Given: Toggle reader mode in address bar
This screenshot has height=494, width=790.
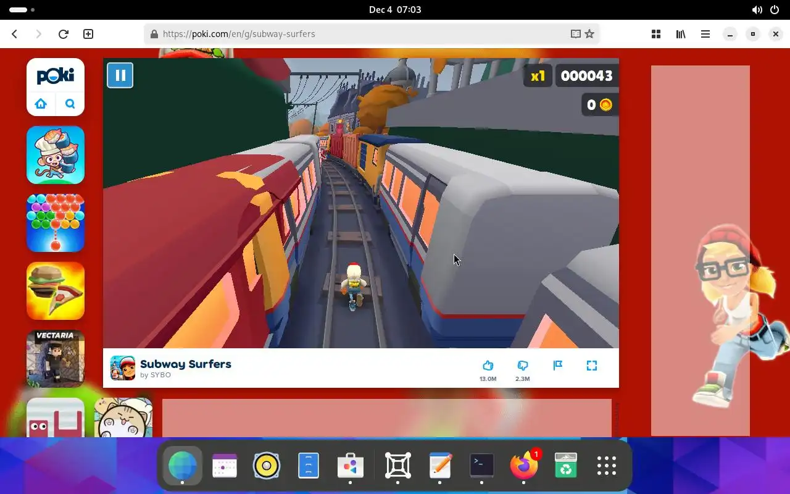Looking at the screenshot, I should click(x=575, y=34).
